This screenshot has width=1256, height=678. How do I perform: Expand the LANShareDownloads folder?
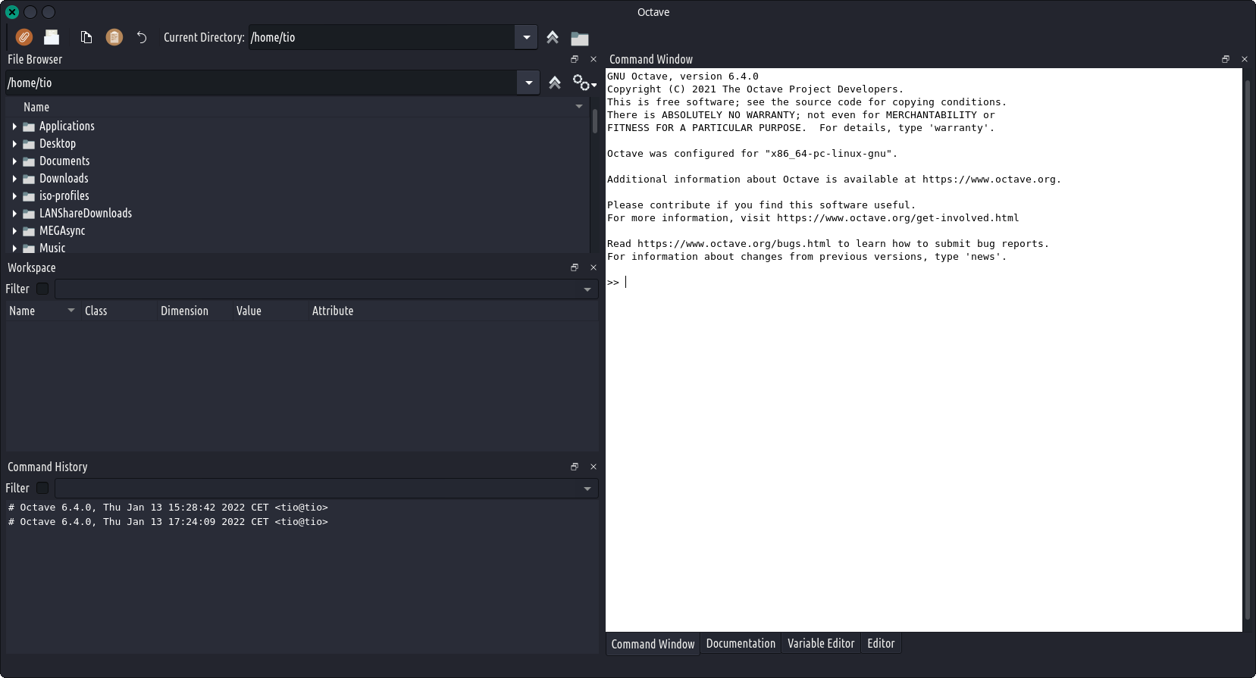(x=14, y=214)
